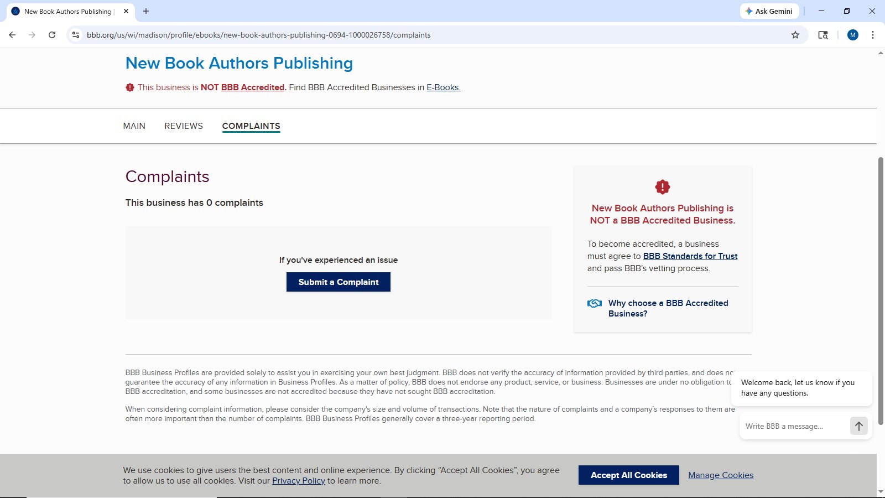This screenshot has height=498, width=885.
Task: Open the Manage Cookies link
Action: tap(720, 475)
